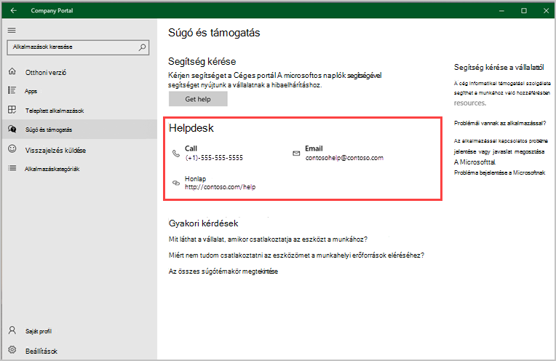Click the Segítség kérése a vállalattól heading
This screenshot has height=361, width=556.
pyautogui.click(x=499, y=68)
